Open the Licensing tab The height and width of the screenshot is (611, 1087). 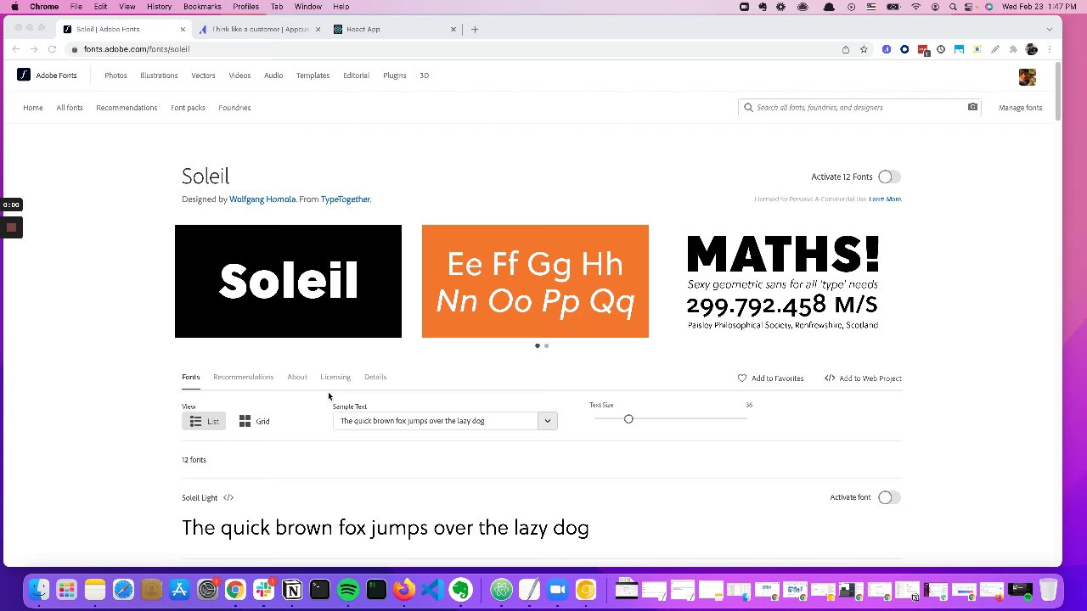(x=335, y=377)
